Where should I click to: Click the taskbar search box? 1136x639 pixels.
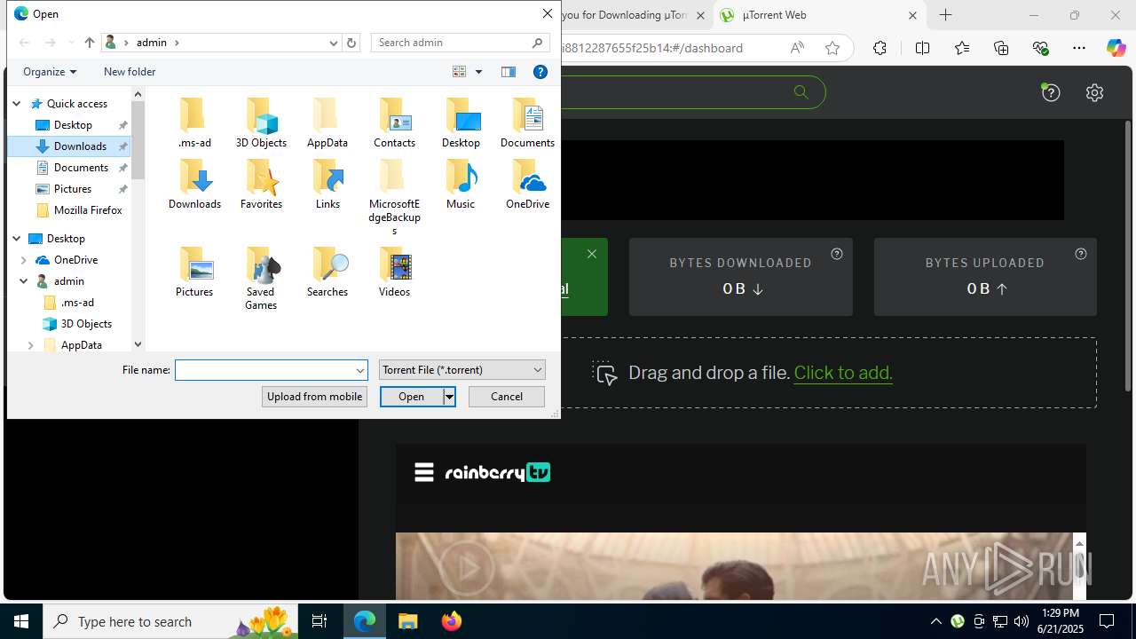click(171, 621)
